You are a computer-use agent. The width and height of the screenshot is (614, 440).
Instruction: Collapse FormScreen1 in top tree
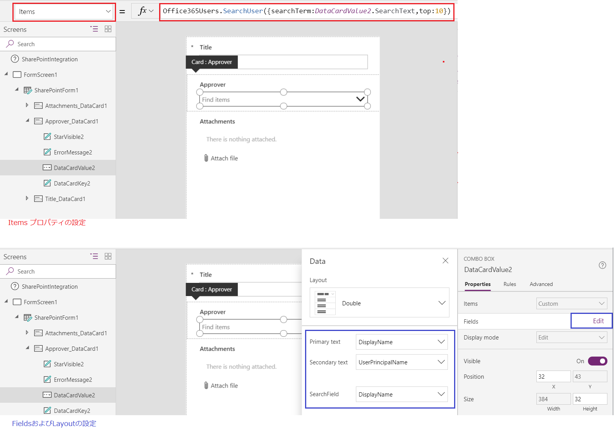[6, 74]
